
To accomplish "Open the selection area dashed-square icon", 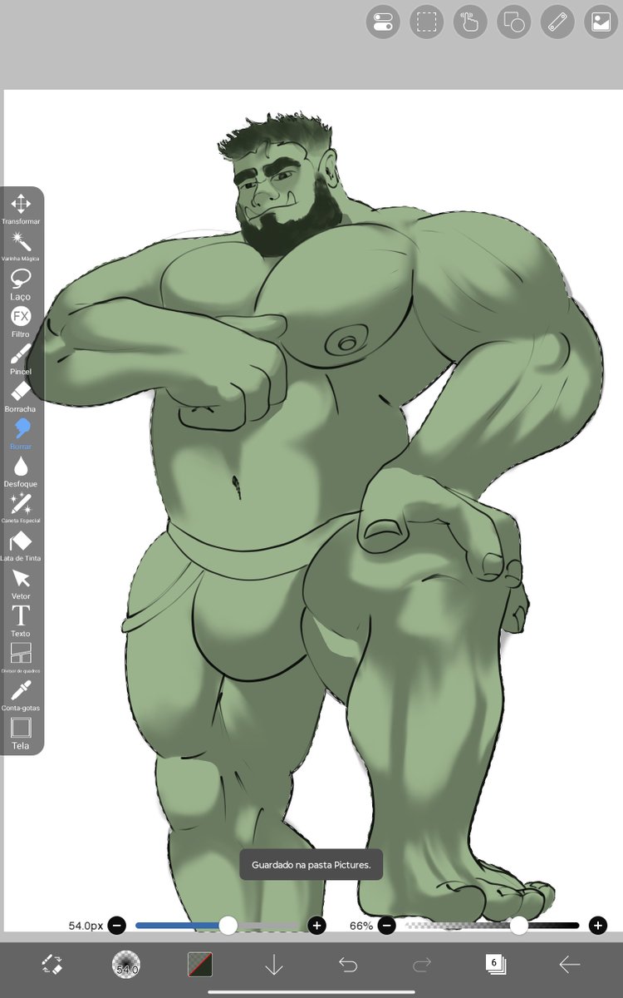I will click(427, 22).
